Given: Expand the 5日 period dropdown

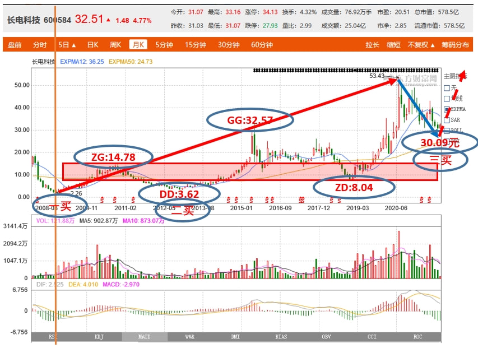Looking at the screenshot, I should [x=67, y=45].
